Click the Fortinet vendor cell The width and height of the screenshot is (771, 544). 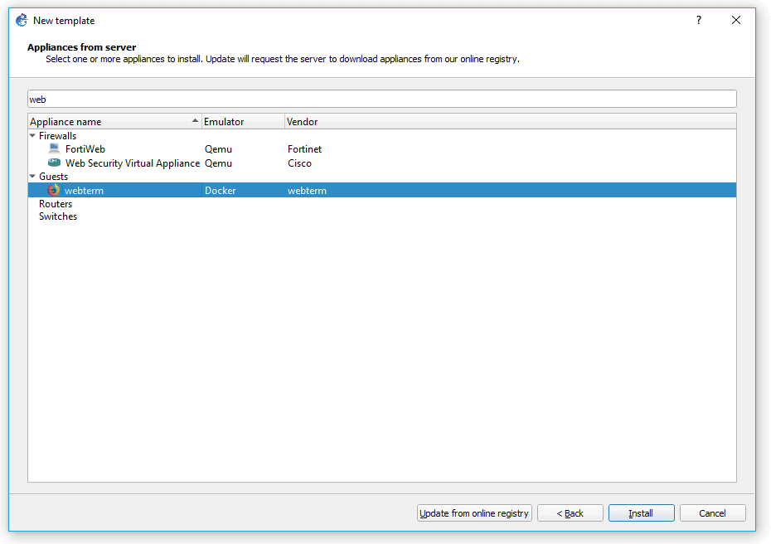pos(304,149)
